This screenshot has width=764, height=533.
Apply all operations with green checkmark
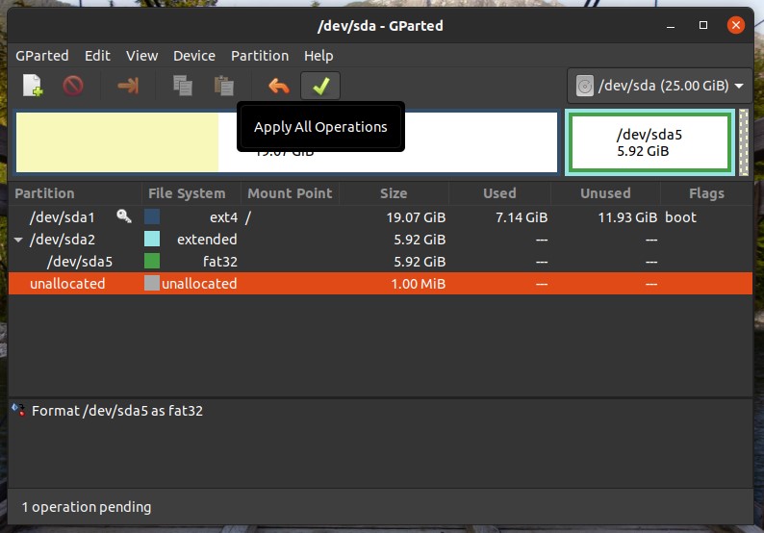coord(320,87)
